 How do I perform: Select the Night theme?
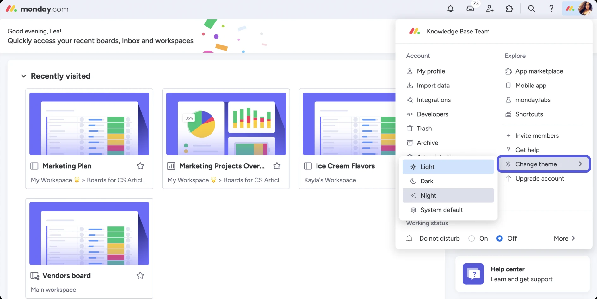click(448, 195)
